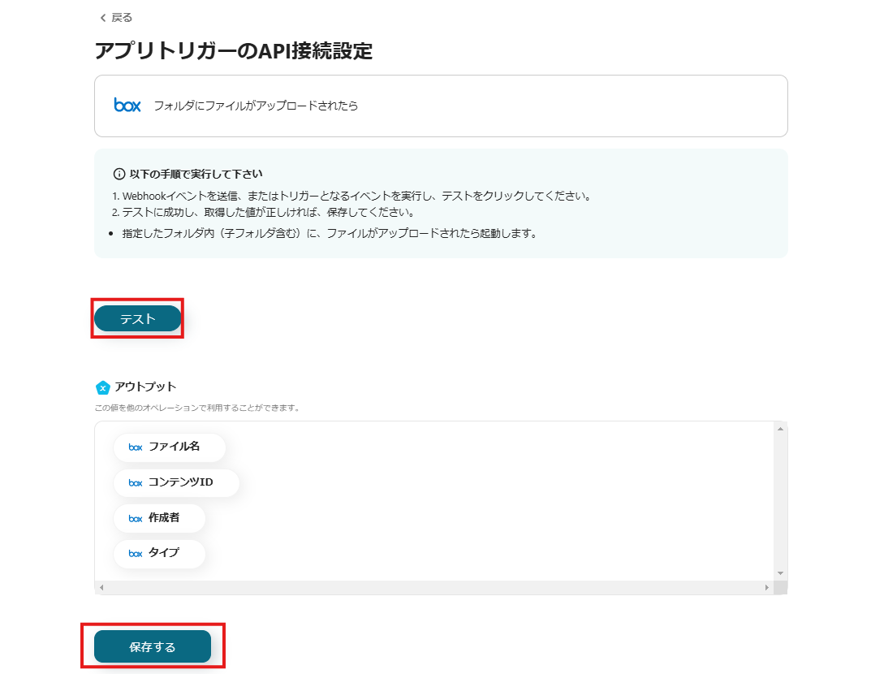
Task: Click the フォルダにファイルがアップロードされたら trigger text
Action: 256,106
